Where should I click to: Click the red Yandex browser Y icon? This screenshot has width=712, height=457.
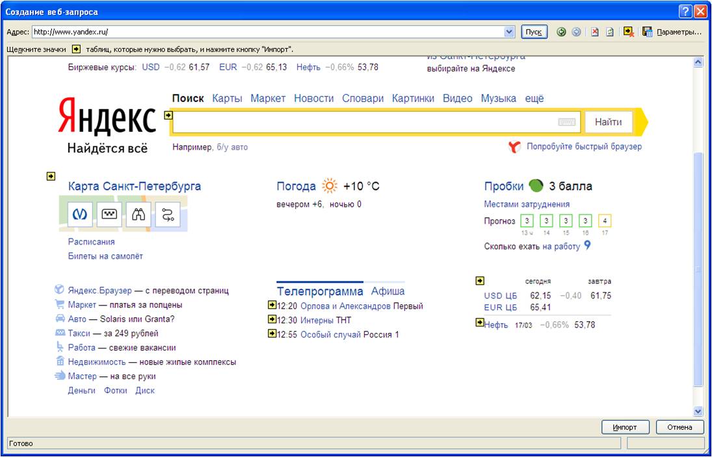514,146
